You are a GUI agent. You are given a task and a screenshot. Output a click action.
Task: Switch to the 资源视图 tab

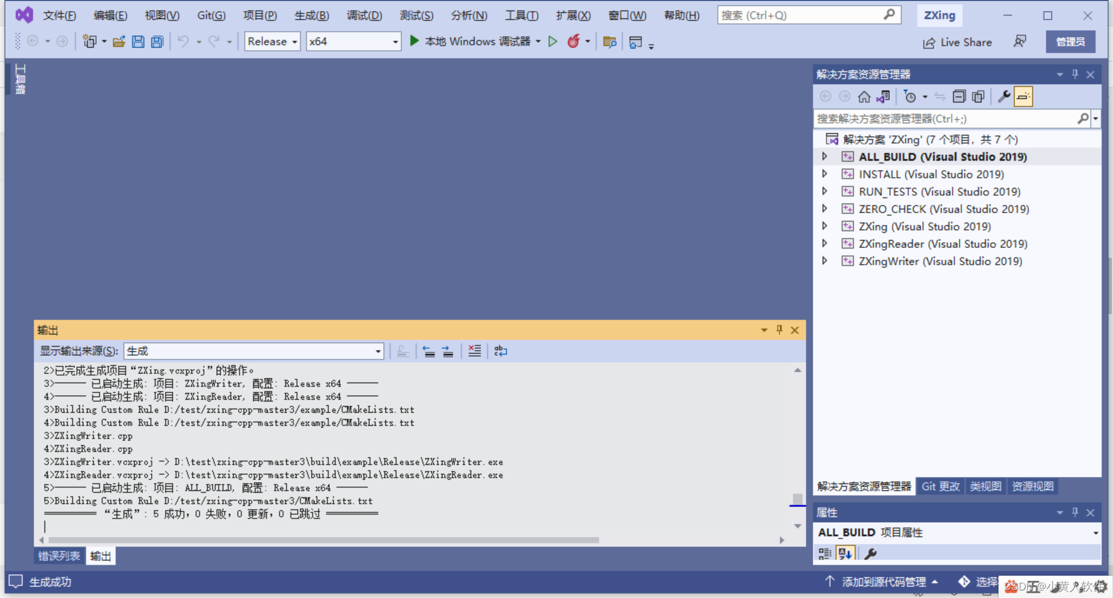coord(1032,487)
